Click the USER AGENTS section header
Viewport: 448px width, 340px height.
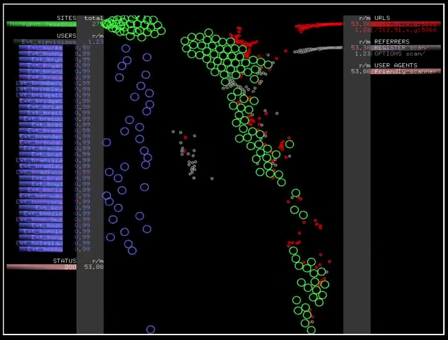click(x=395, y=65)
